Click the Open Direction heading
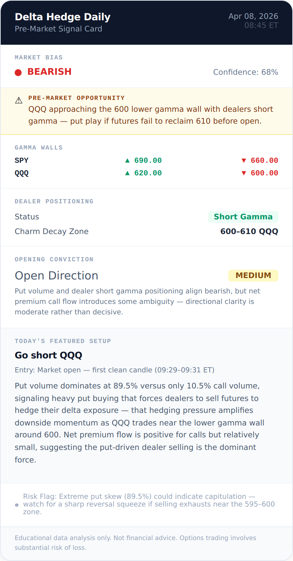This screenshot has width=293, height=561. [x=57, y=276]
